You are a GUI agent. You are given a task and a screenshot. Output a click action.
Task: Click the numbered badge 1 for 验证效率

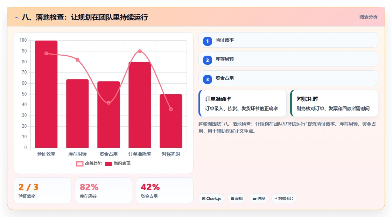[208, 41]
